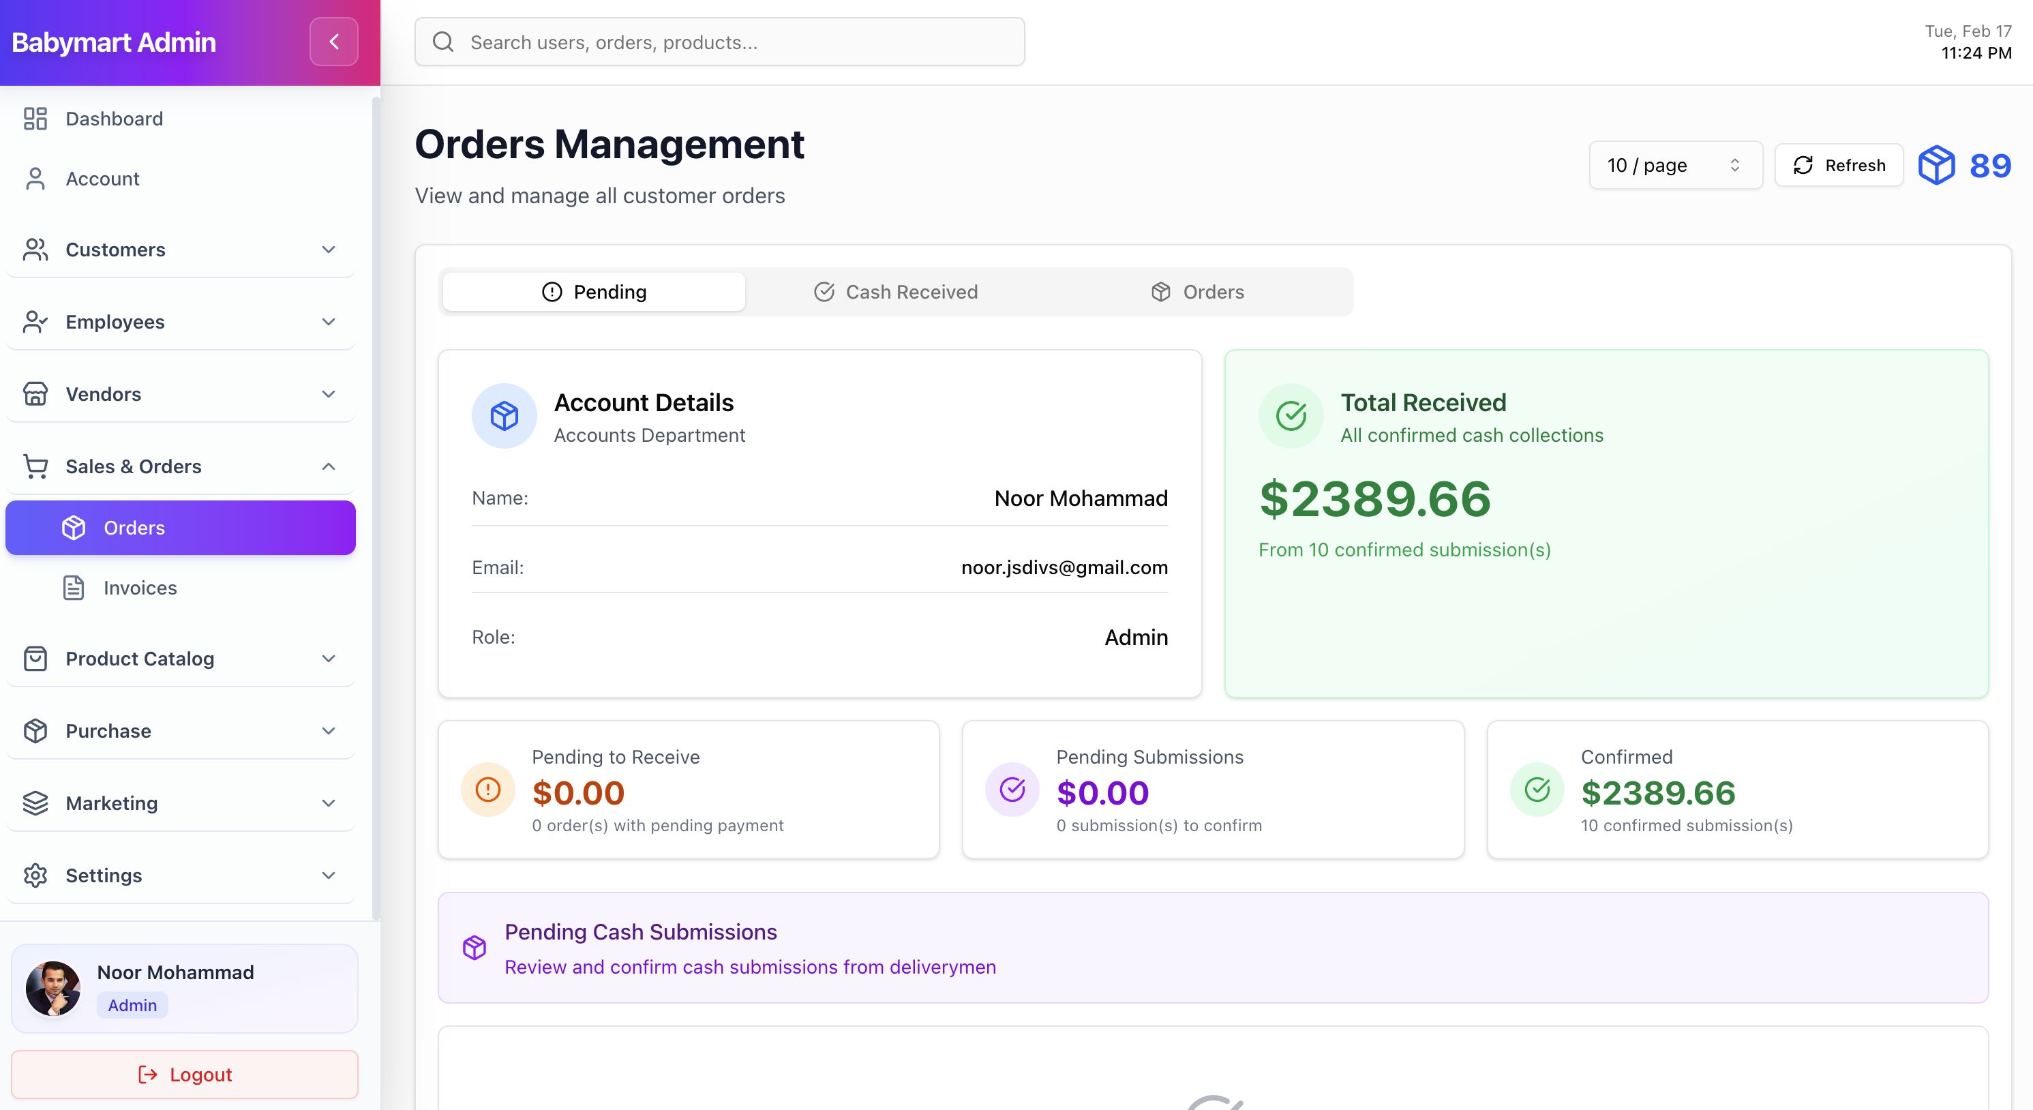
Task: Click the green Total Received checkmark icon
Action: click(x=1291, y=415)
